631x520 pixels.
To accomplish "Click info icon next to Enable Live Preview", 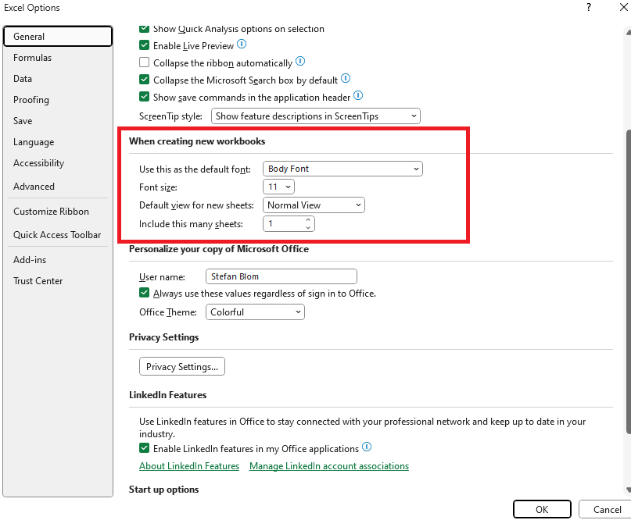I will click(x=242, y=44).
